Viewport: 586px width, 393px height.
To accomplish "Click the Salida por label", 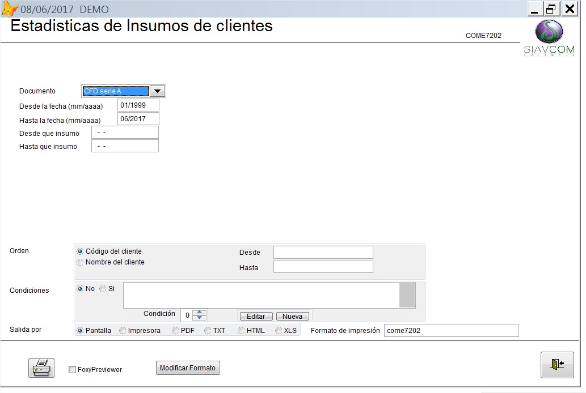I will (x=26, y=330).
